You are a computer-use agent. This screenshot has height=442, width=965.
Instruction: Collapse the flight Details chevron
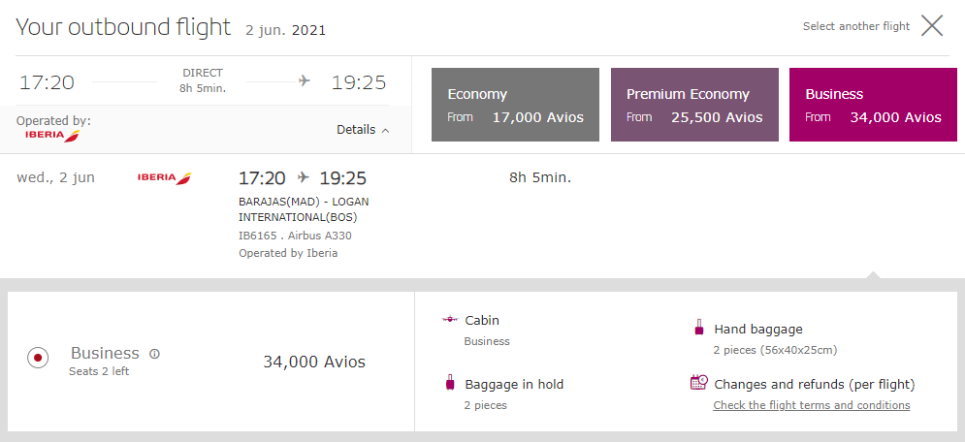coord(386,130)
